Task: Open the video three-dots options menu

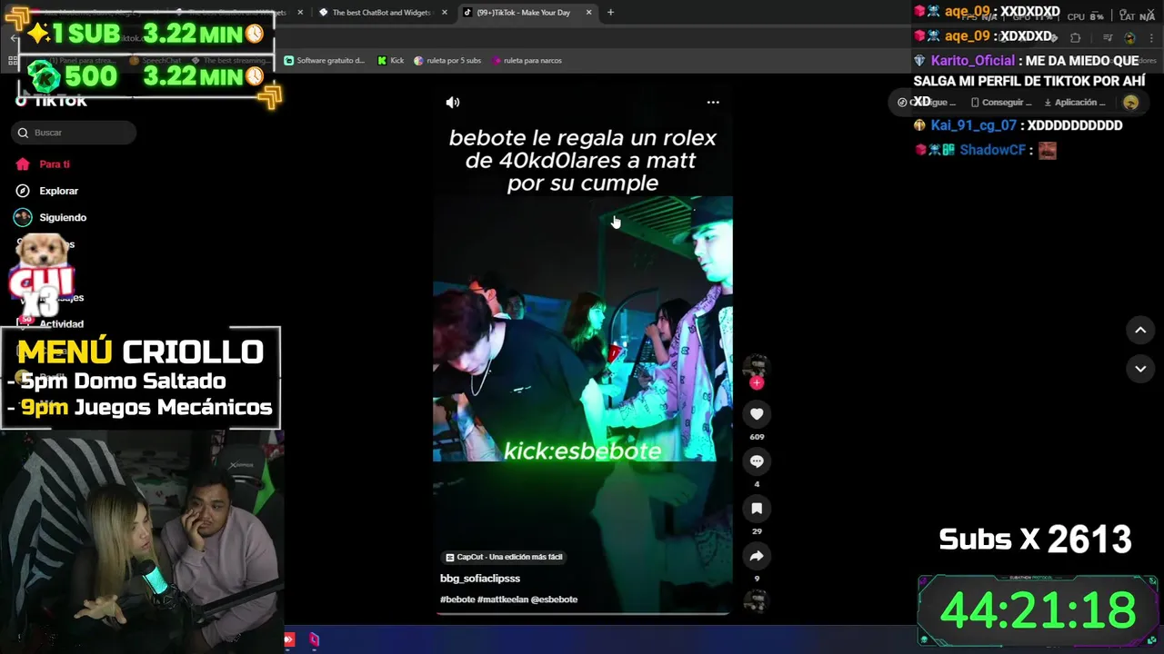Action: tap(713, 103)
